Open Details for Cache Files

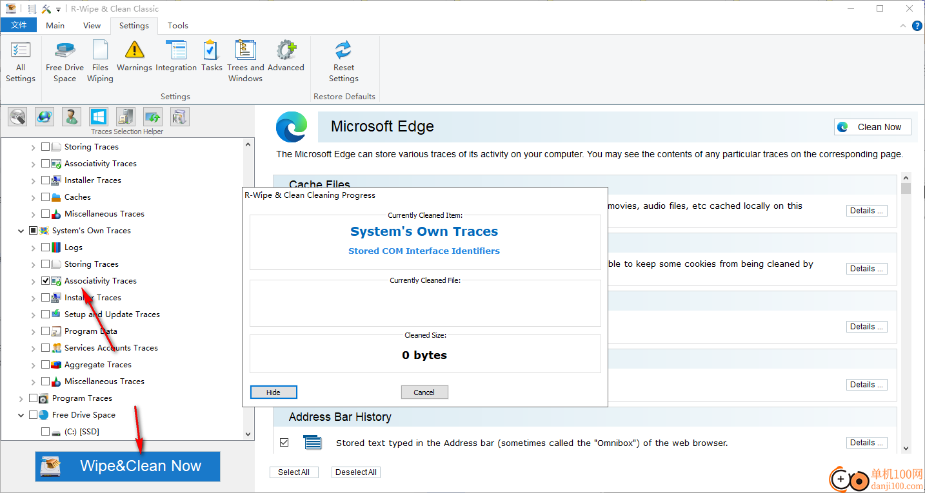(x=867, y=211)
